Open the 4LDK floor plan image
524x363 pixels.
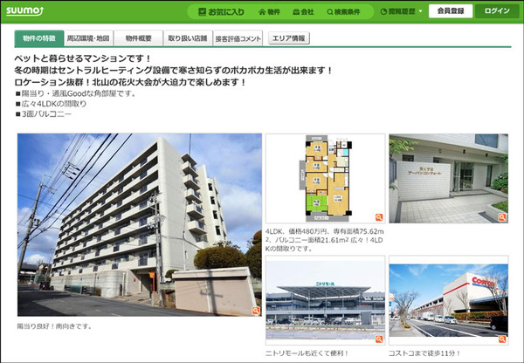325,179
